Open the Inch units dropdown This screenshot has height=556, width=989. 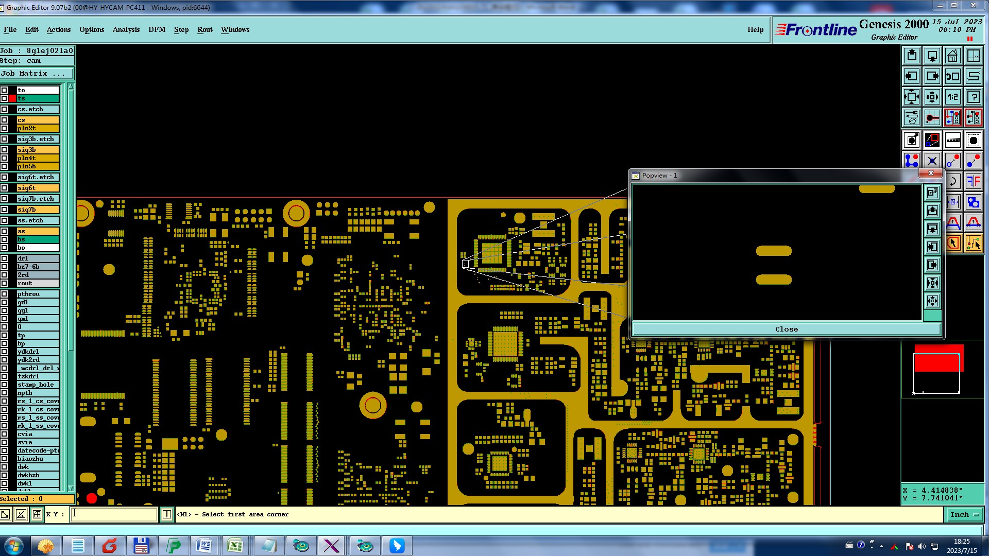tap(964, 514)
